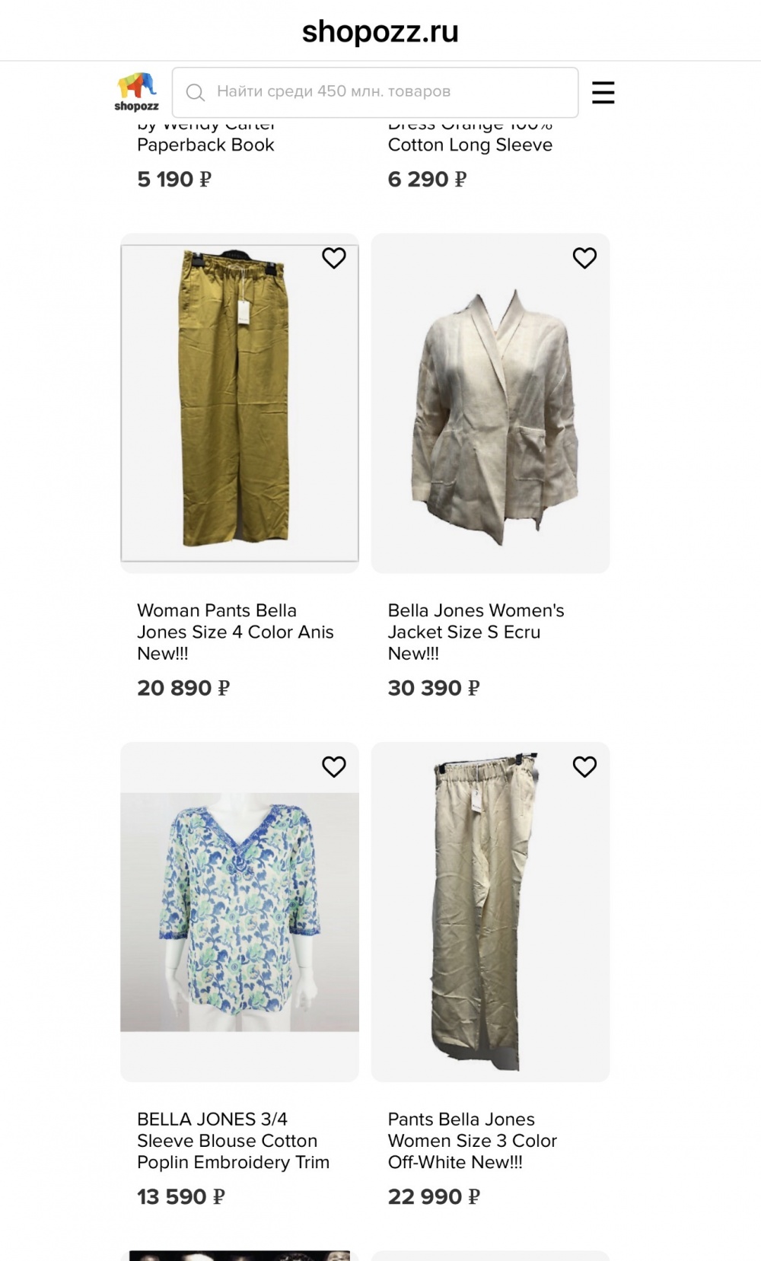Favorite the floral blouse with the heart
Image resolution: width=761 pixels, height=1261 pixels.
pos(334,766)
